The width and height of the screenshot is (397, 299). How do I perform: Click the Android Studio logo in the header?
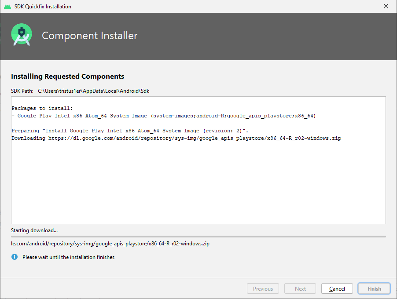22,35
